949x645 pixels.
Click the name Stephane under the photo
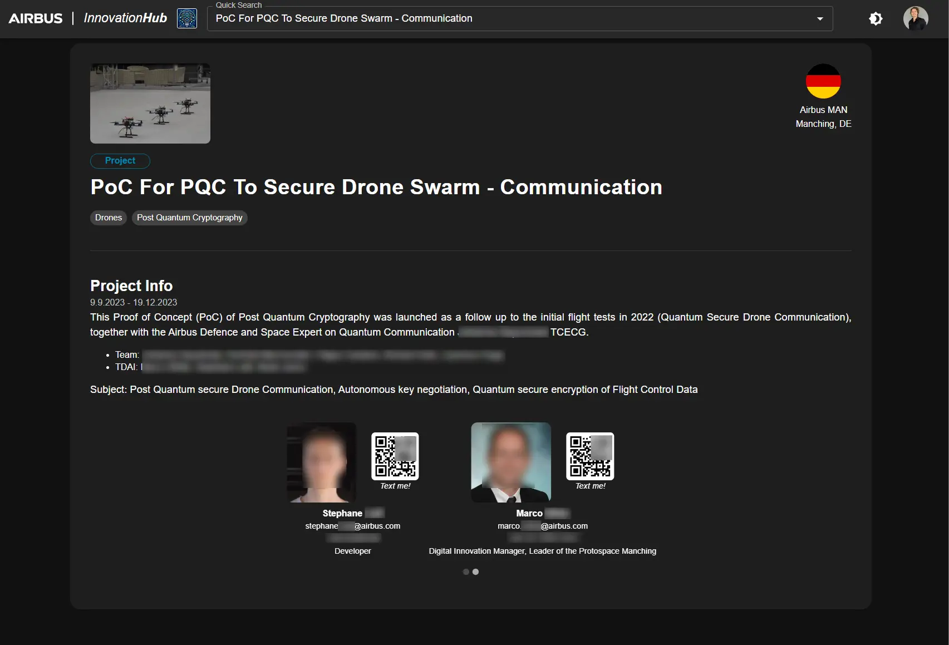click(342, 513)
